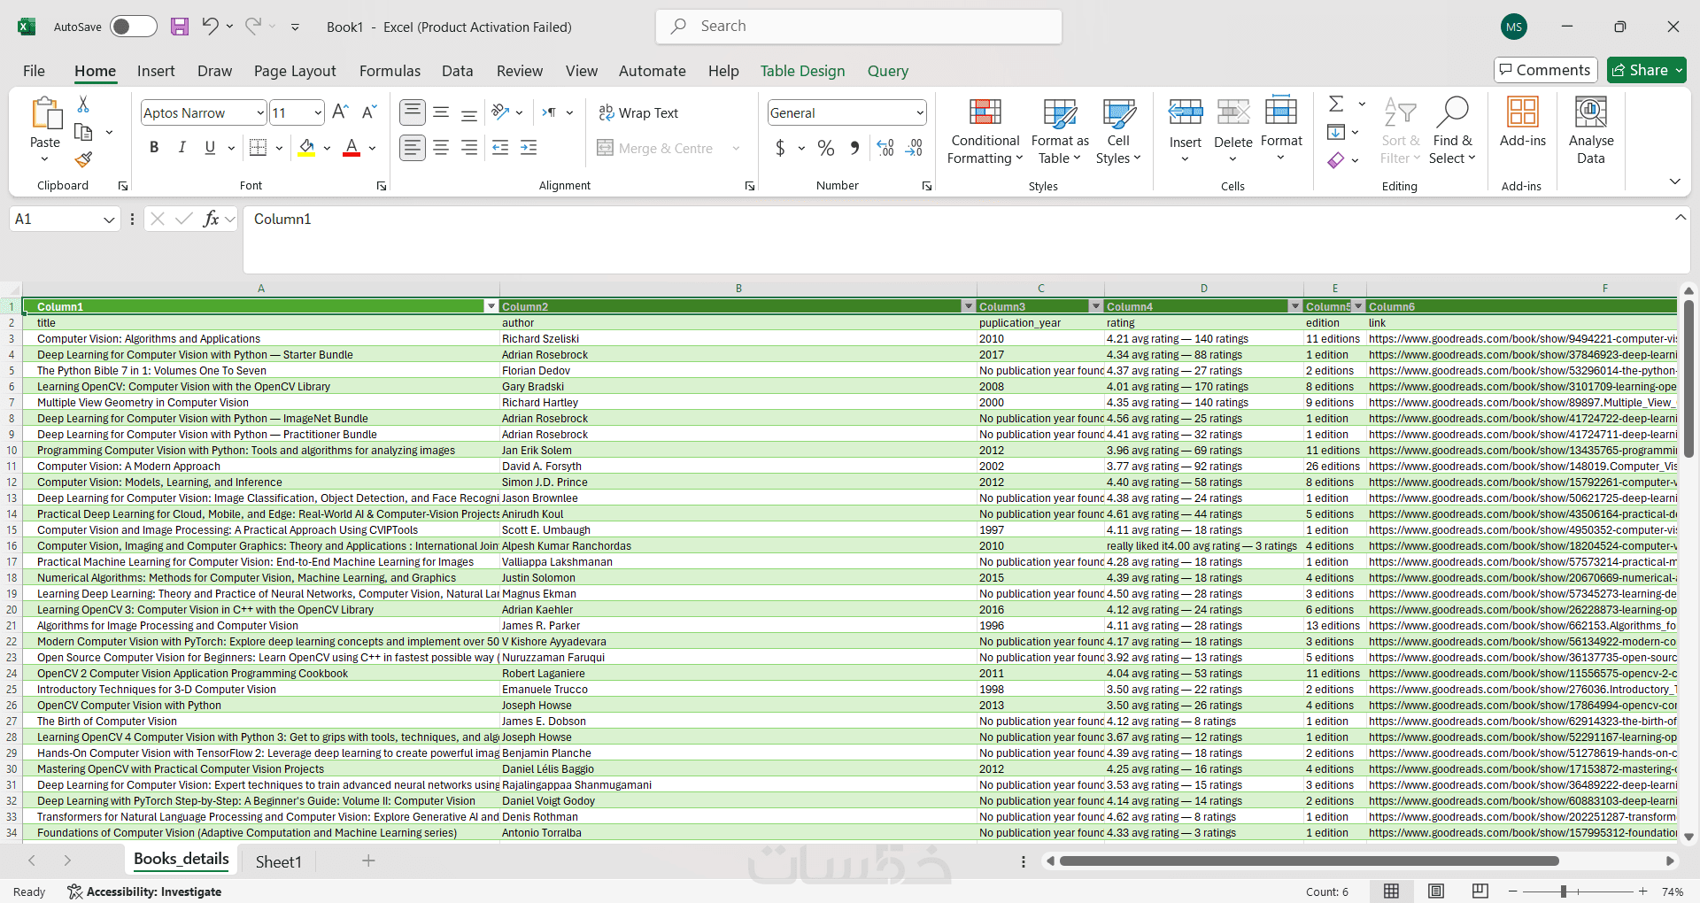The width and height of the screenshot is (1700, 903).
Task: Click the Copy icon in Clipboard group
Action: pos(83,132)
